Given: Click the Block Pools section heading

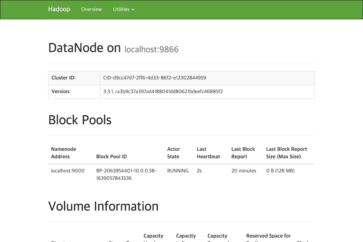Looking at the screenshot, I should pos(79,120).
